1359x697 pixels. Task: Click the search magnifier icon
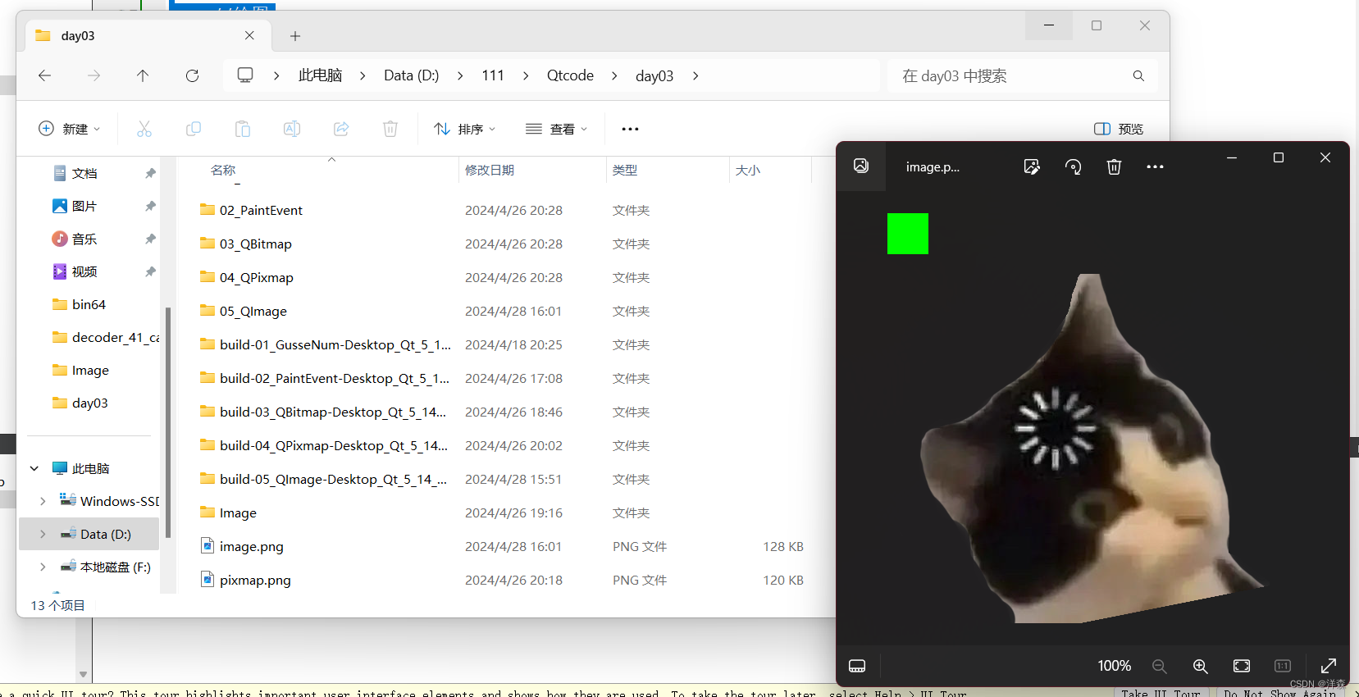[x=1138, y=75]
